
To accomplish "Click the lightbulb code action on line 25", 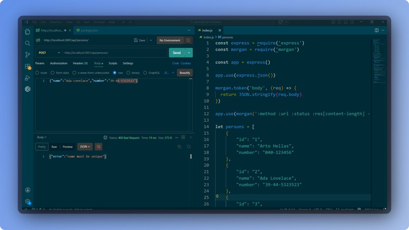I will [x=217, y=197].
